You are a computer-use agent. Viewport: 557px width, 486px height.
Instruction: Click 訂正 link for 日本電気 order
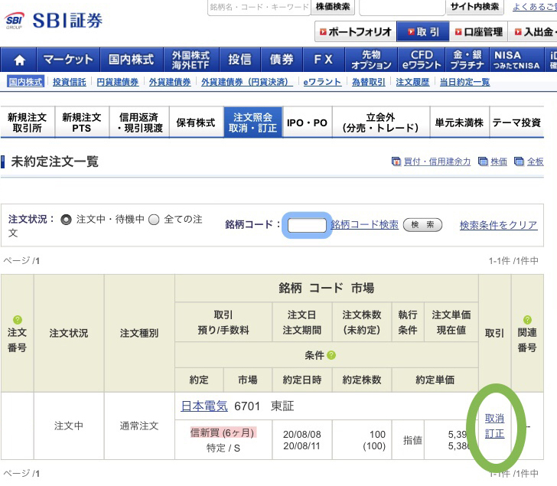coord(494,433)
